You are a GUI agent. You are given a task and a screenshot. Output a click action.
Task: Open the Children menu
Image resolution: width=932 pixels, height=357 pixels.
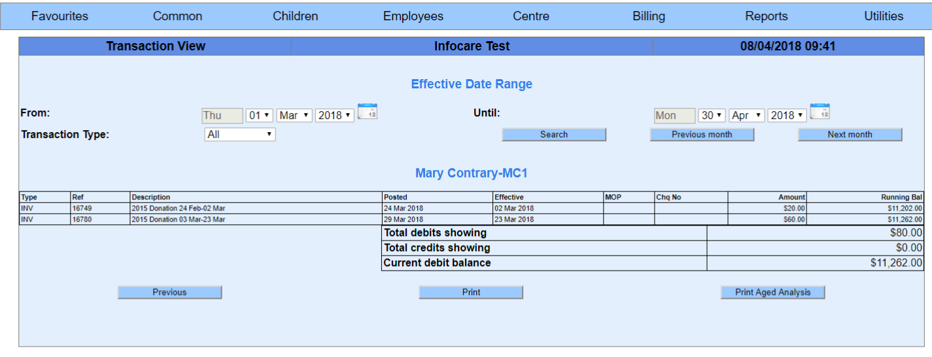coord(296,16)
